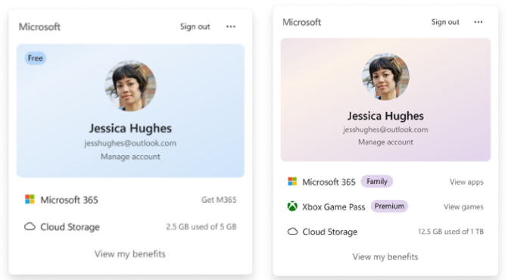Image resolution: width=508 pixels, height=280 pixels.
Task: Click the email address in the Family card
Action: (x=385, y=129)
